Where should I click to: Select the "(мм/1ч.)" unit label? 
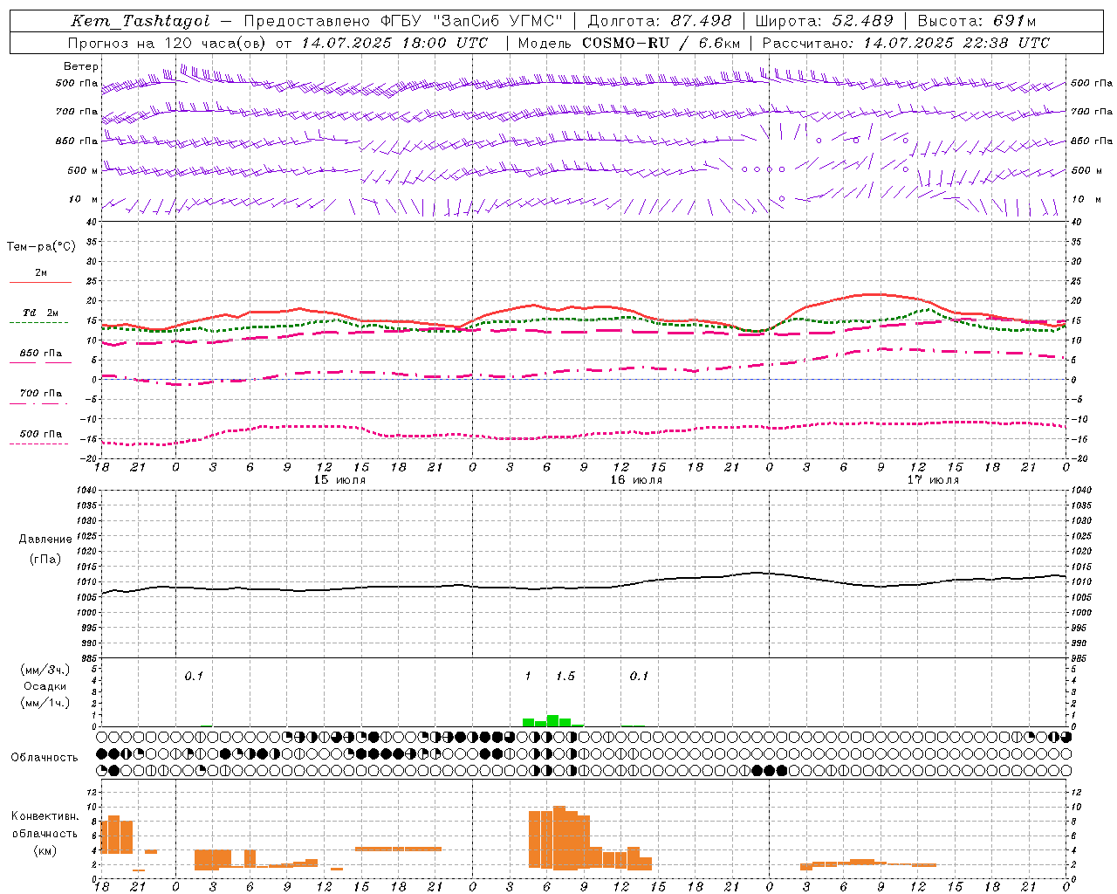click(45, 703)
